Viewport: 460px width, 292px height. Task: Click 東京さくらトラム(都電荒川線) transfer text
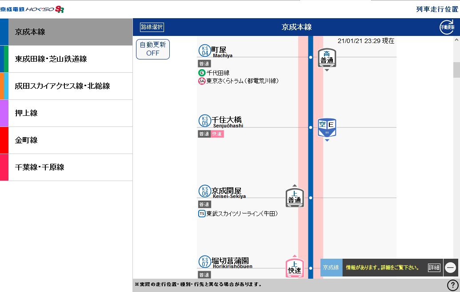[x=243, y=81]
